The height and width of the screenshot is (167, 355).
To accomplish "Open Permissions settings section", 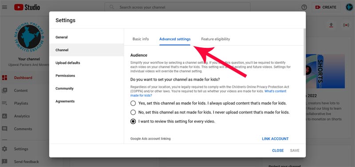I will point(87,76).
